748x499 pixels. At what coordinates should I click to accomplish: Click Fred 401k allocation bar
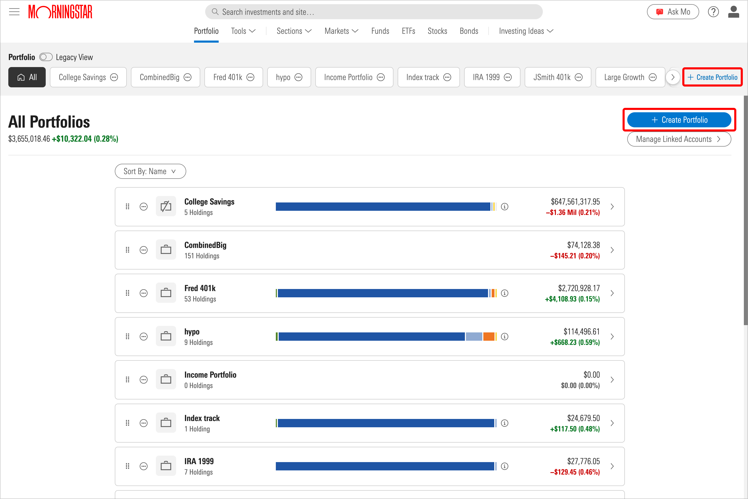coord(386,293)
